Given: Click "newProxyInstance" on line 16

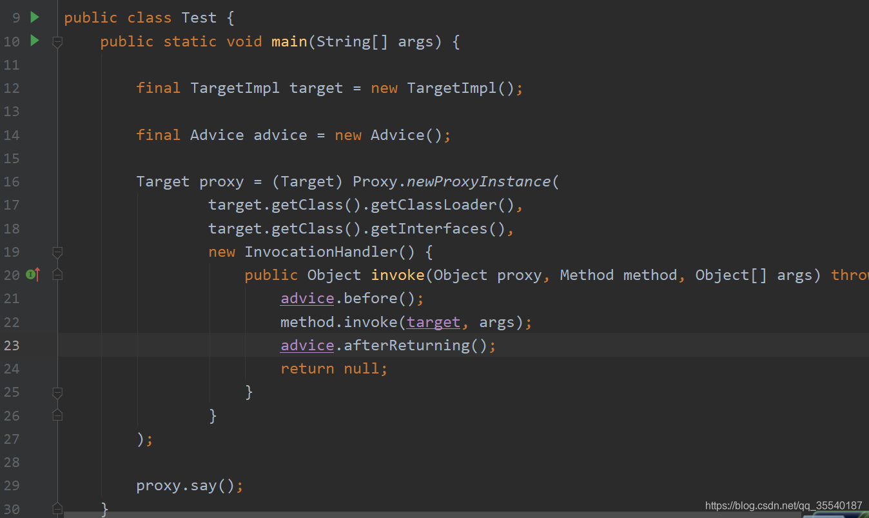Looking at the screenshot, I should [479, 181].
